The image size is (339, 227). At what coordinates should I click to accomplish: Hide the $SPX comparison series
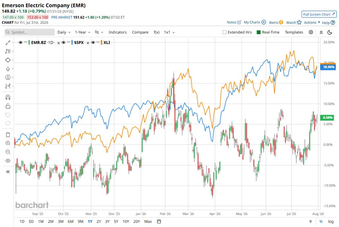[63, 43]
